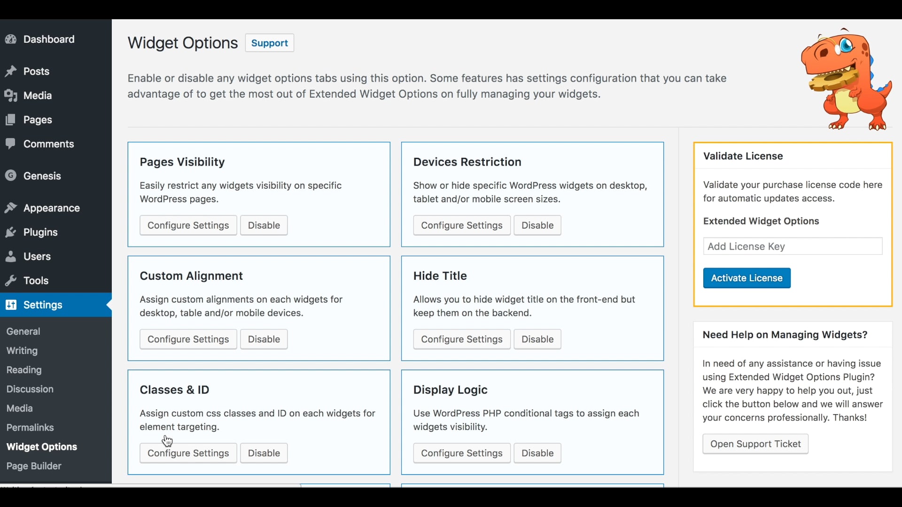Click the Add License Key input field

[x=793, y=246]
